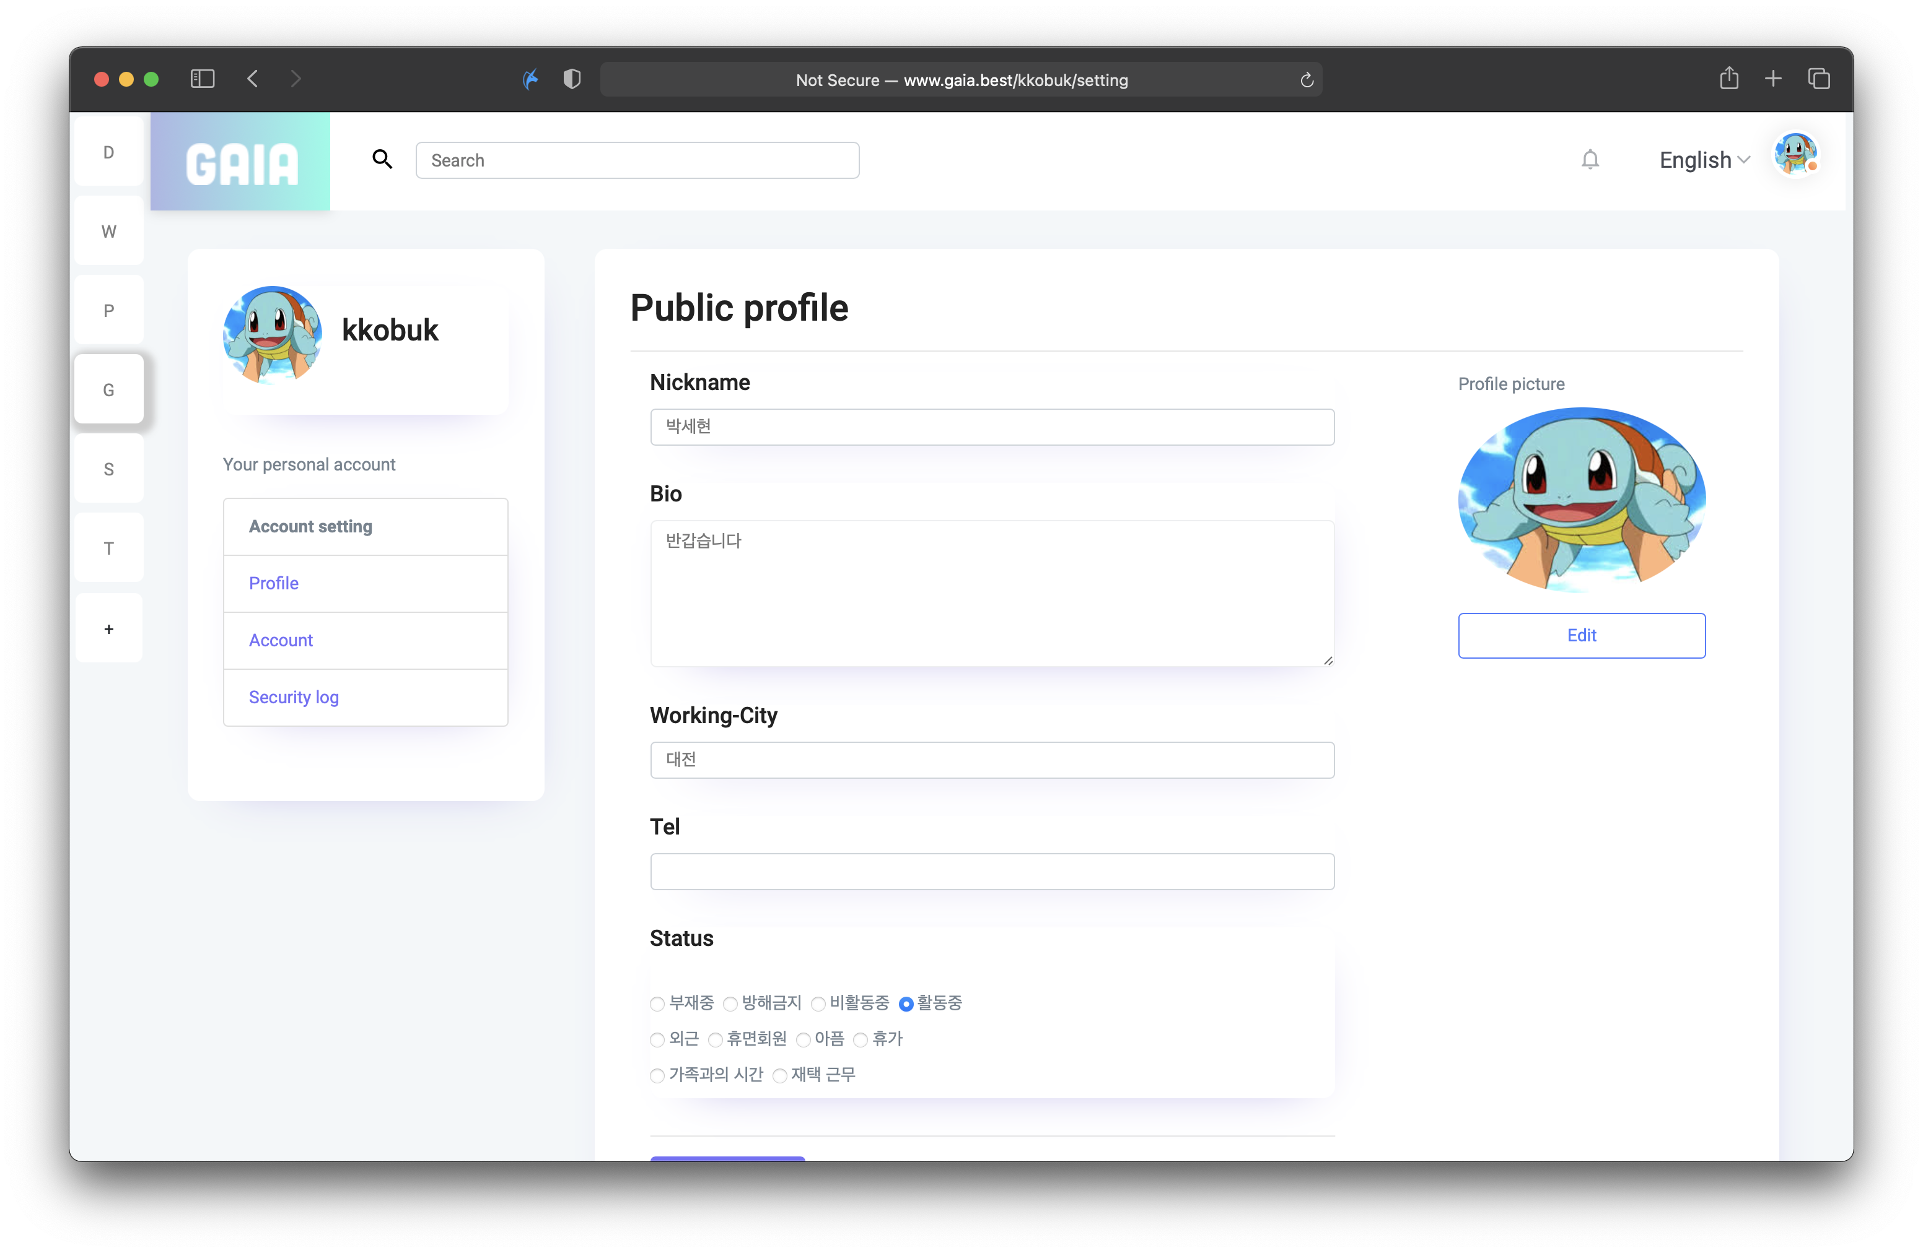Click the privacy shield icon
1923x1253 pixels.
[x=572, y=79]
